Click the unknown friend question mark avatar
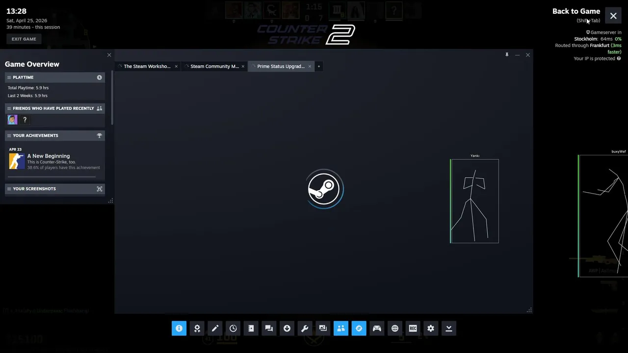 coord(25,120)
